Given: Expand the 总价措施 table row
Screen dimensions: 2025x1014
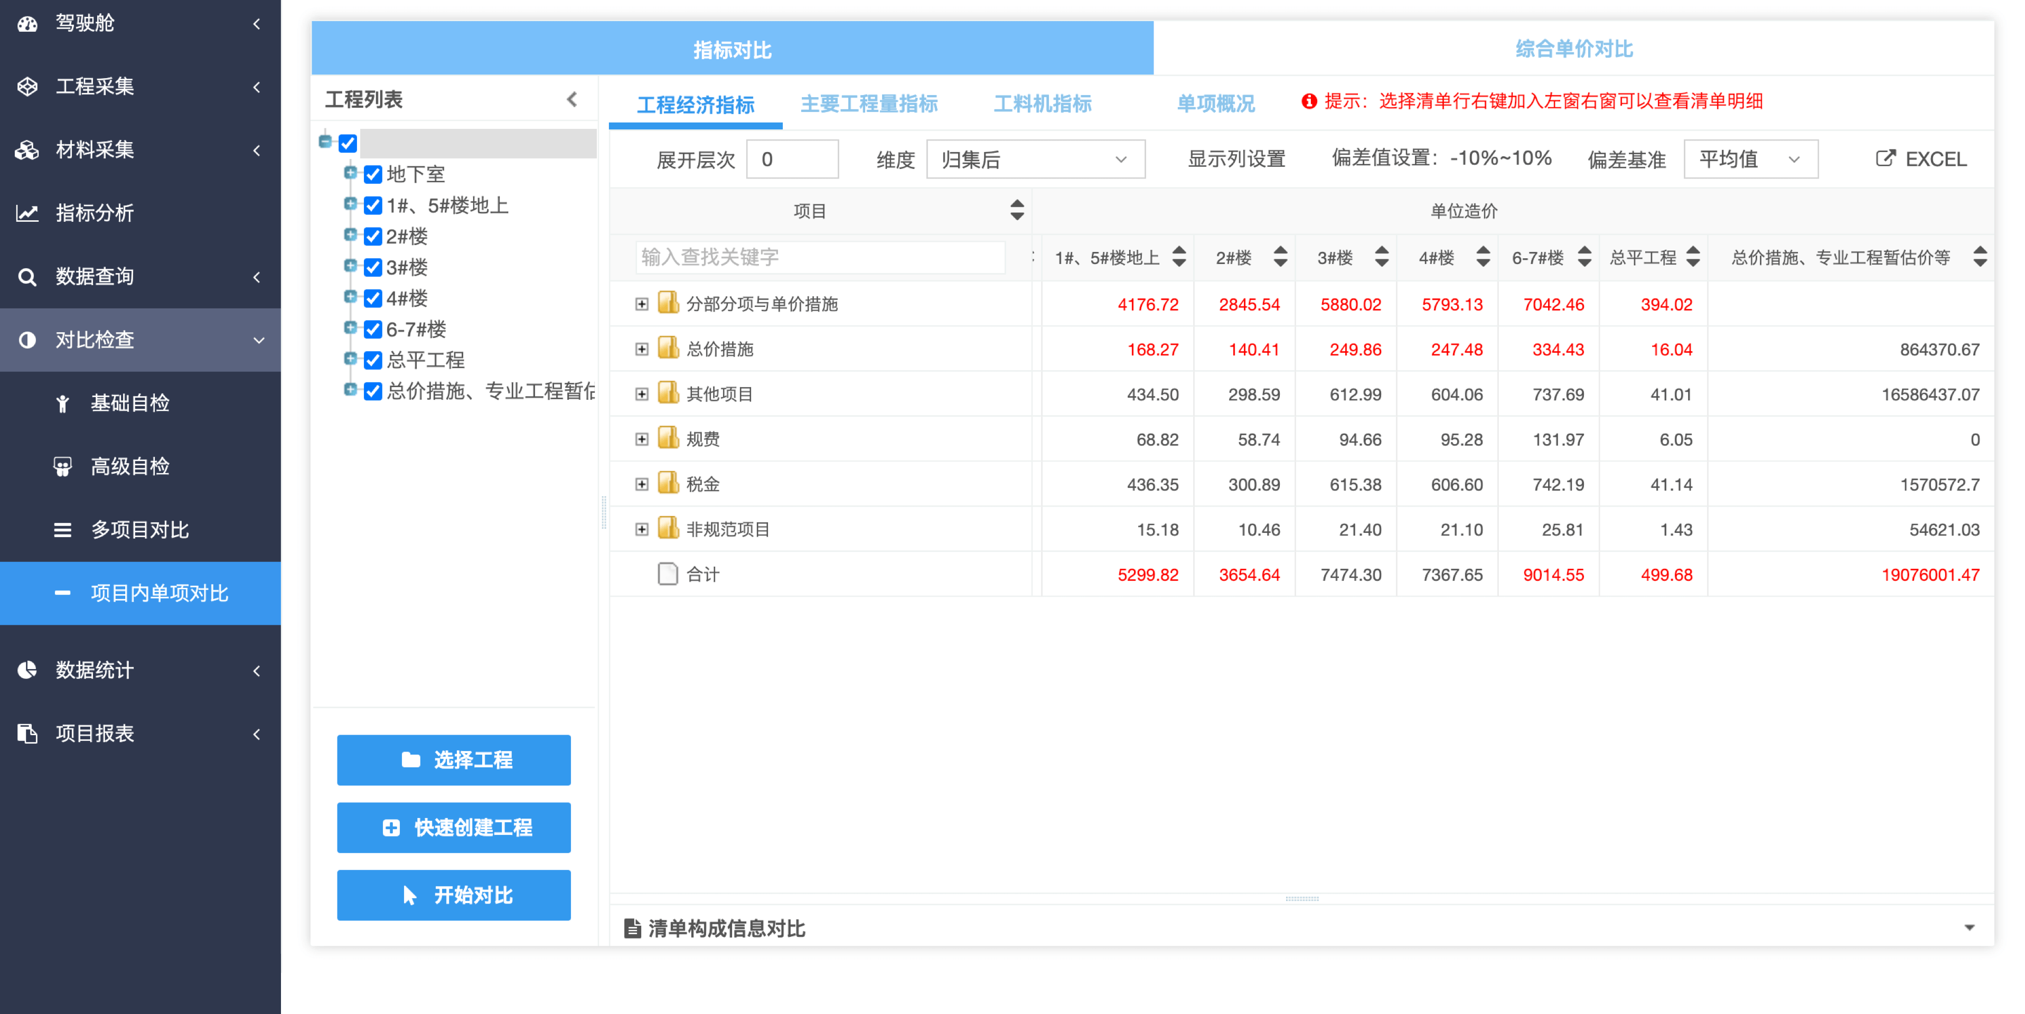Looking at the screenshot, I should point(641,349).
